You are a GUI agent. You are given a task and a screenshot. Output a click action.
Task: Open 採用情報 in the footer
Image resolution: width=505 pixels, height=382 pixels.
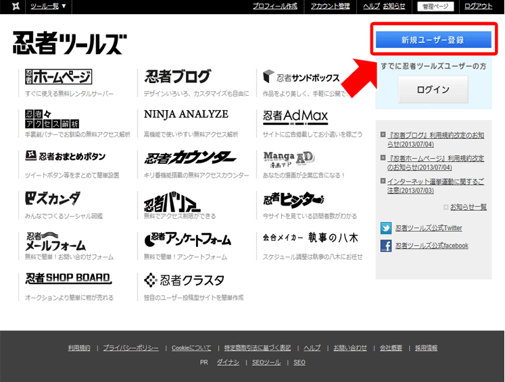(x=426, y=348)
